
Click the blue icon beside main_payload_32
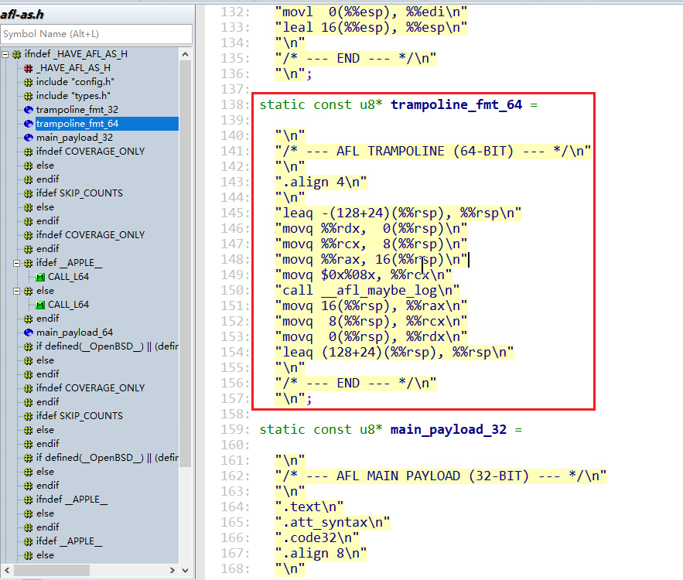tap(29, 138)
